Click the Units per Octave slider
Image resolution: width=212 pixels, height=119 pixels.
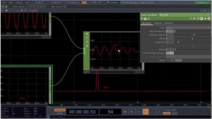coord(192,35)
